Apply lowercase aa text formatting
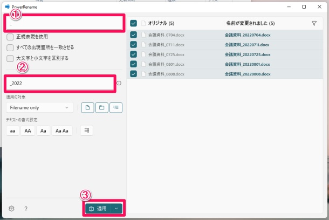Screen dimensions: 329x220 (x=12, y=130)
